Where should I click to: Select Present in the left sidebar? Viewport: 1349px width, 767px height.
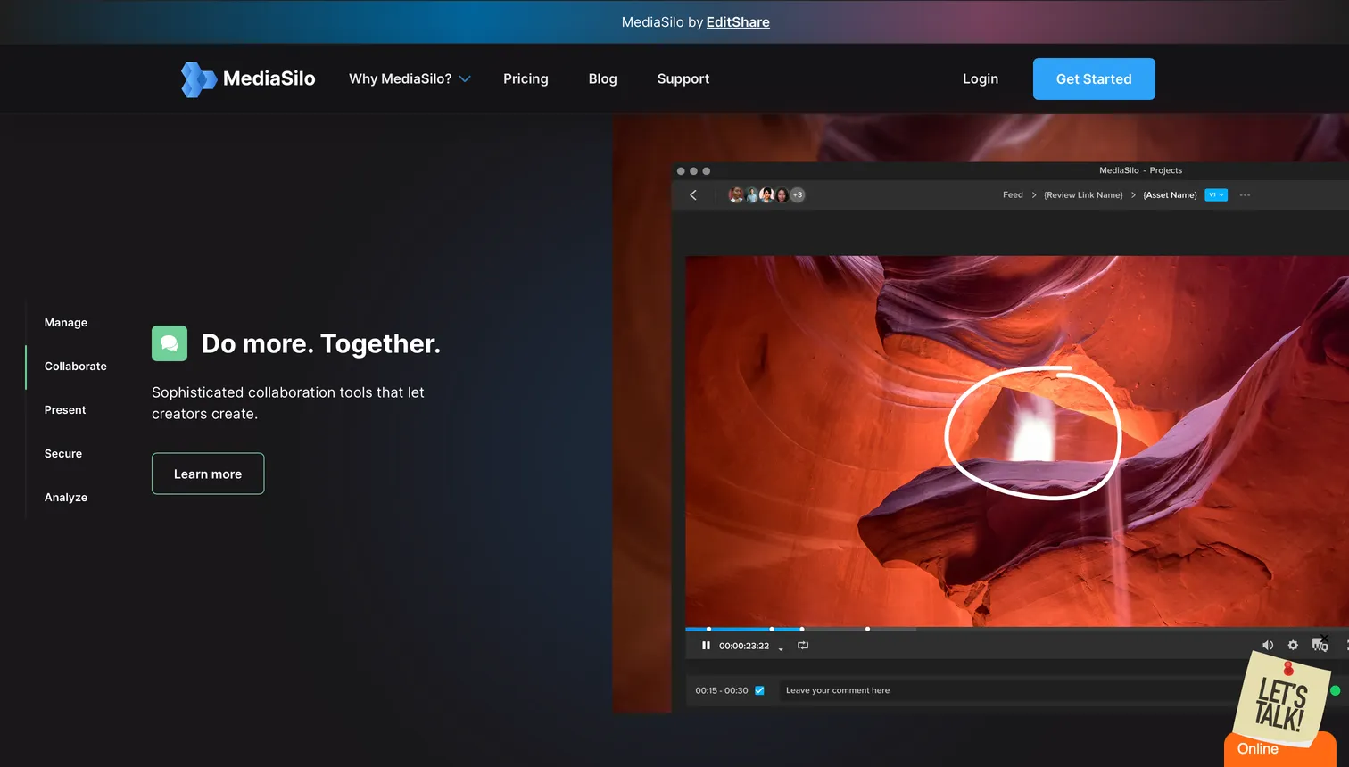(x=64, y=409)
